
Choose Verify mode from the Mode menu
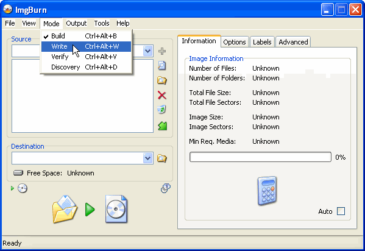86,57
